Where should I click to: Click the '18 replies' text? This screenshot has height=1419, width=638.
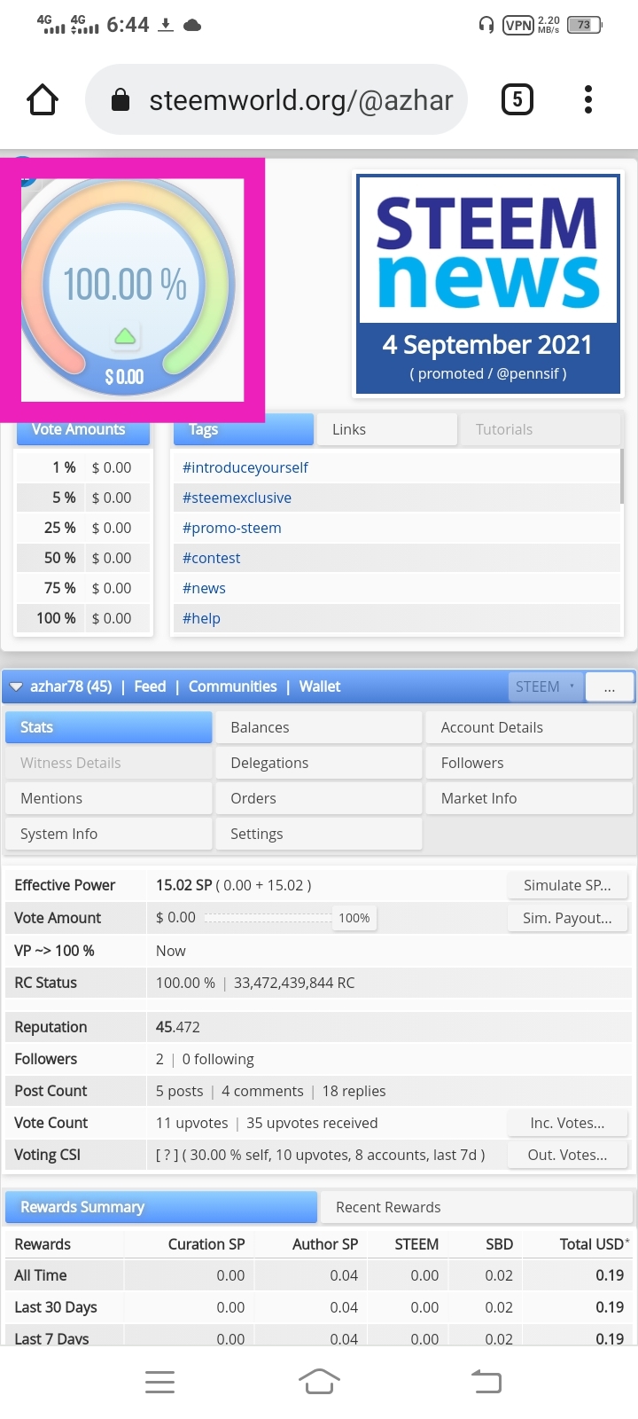point(354,1091)
